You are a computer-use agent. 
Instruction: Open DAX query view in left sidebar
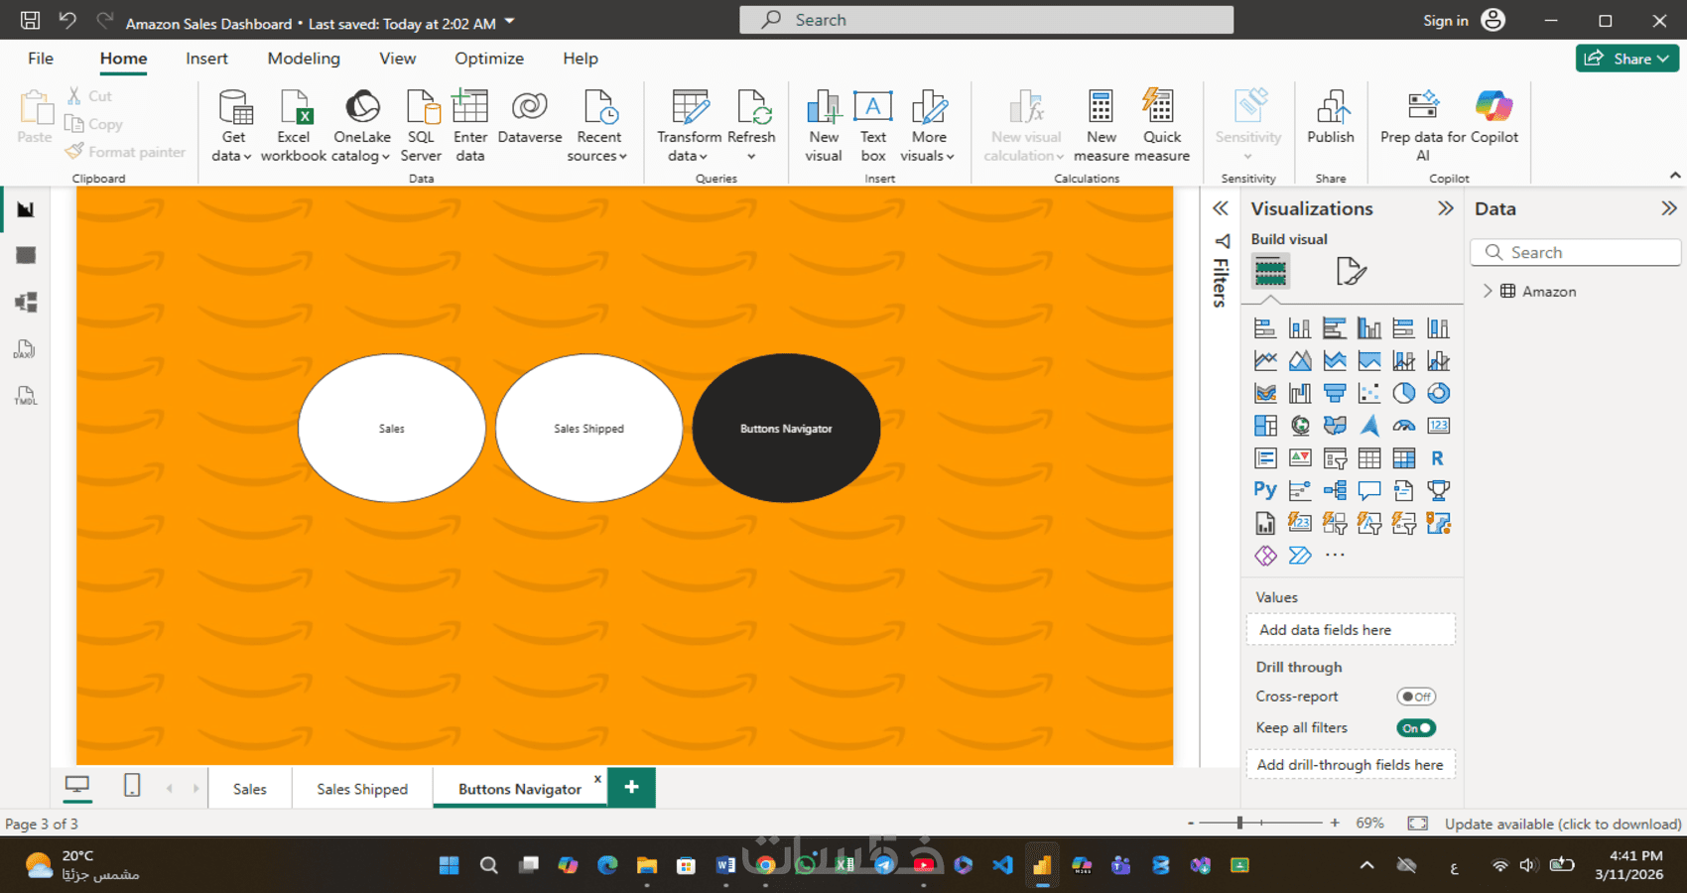click(x=26, y=349)
